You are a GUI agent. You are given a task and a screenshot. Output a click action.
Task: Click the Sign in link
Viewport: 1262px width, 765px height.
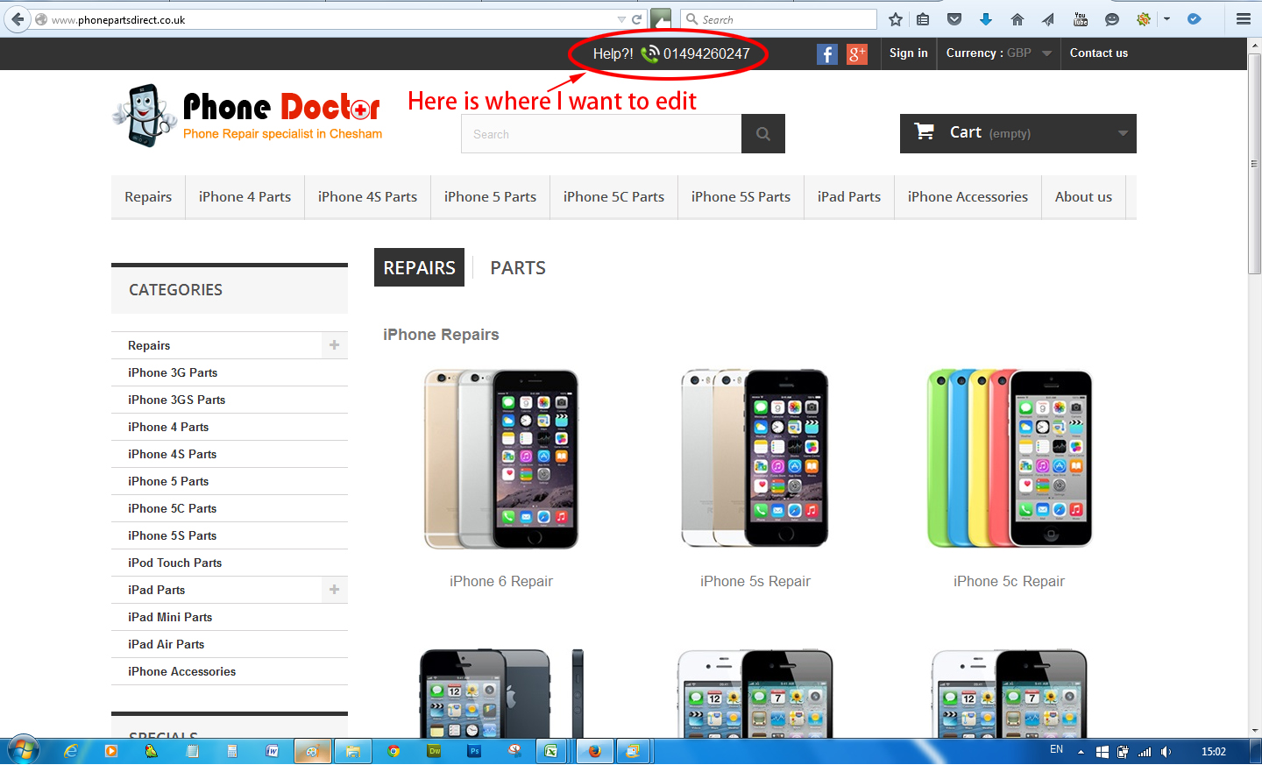[x=908, y=53]
